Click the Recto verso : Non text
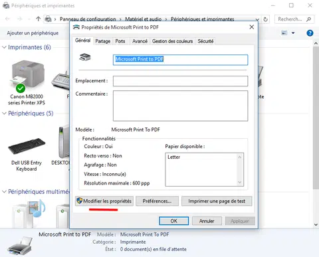This screenshot has height=257, width=319. [x=103, y=155]
